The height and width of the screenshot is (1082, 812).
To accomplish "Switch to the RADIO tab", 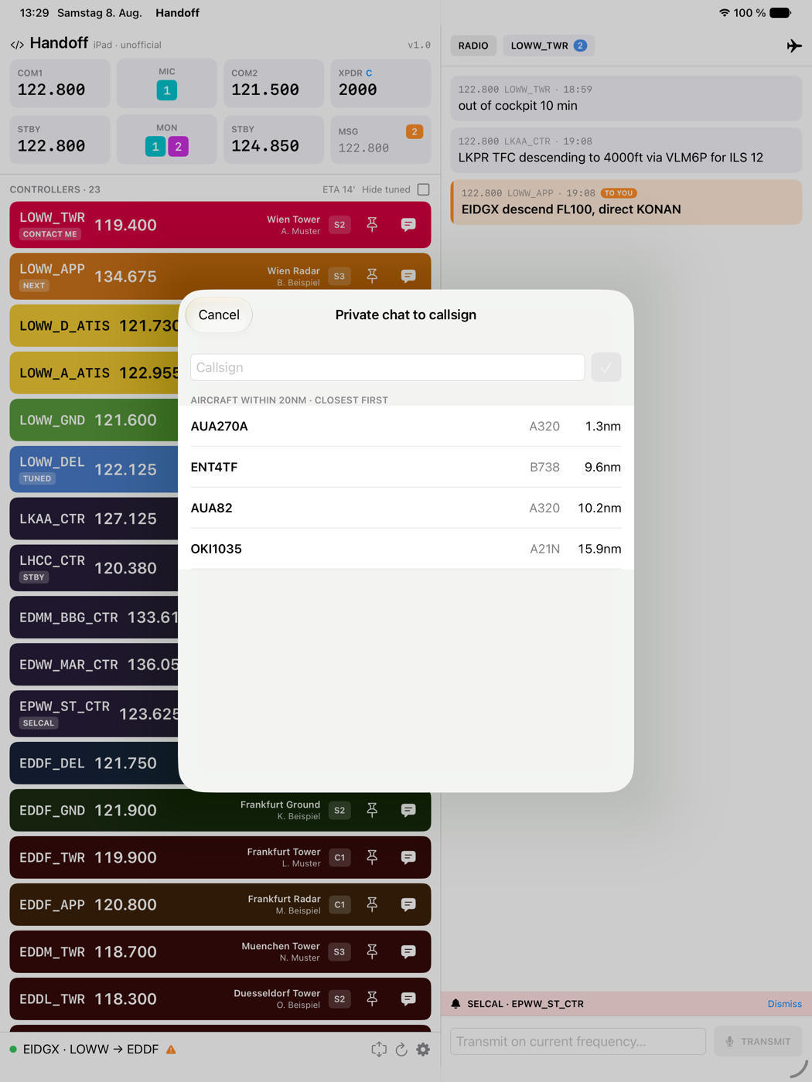I will pyautogui.click(x=473, y=46).
